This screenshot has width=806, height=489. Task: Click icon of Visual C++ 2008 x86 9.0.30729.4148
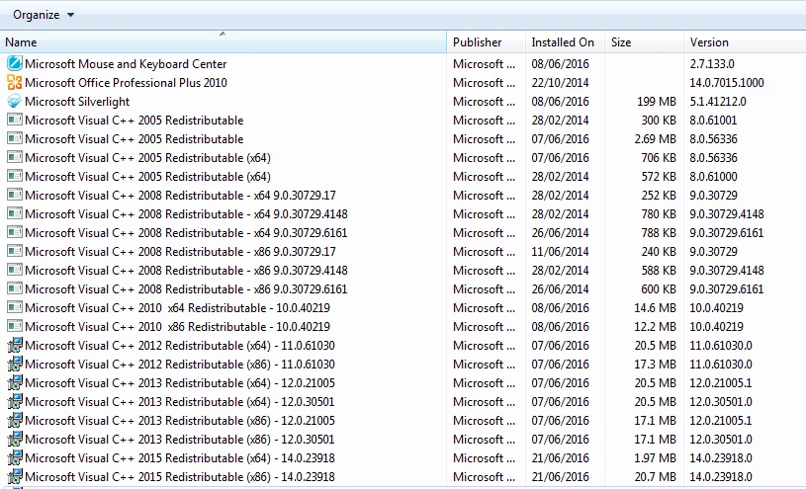pos(15,270)
